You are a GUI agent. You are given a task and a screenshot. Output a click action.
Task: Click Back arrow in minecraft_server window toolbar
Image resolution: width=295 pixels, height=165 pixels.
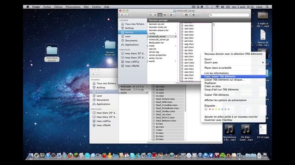[122, 15]
